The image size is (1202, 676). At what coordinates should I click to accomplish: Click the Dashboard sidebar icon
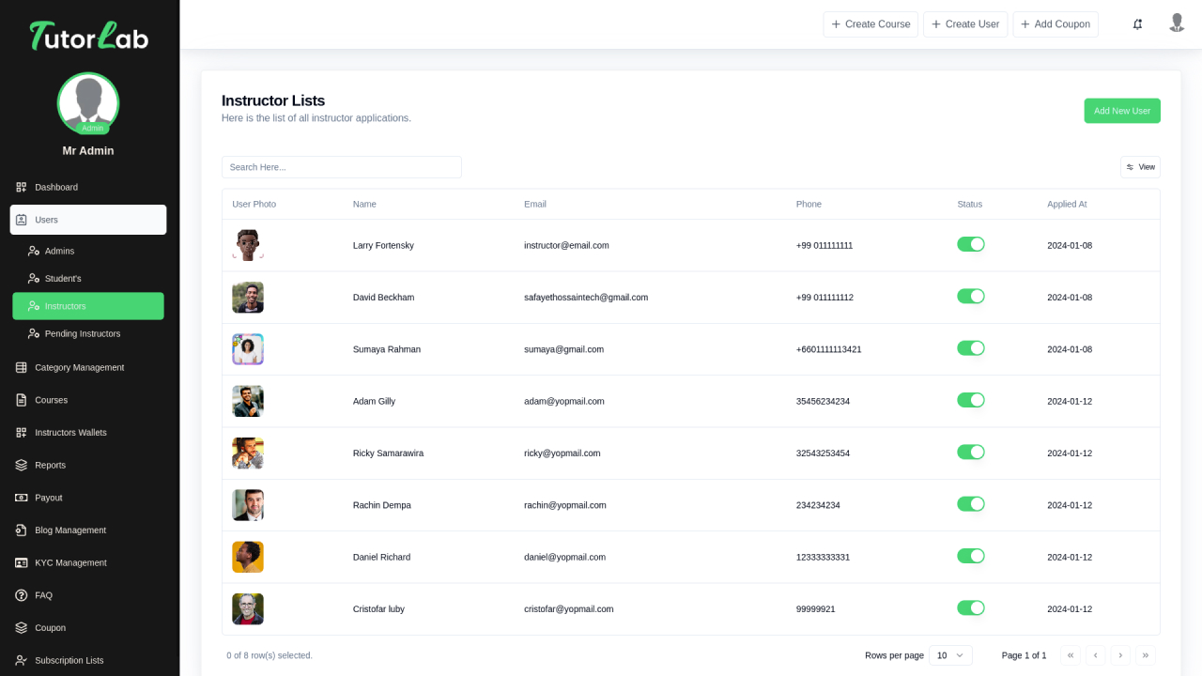point(22,187)
